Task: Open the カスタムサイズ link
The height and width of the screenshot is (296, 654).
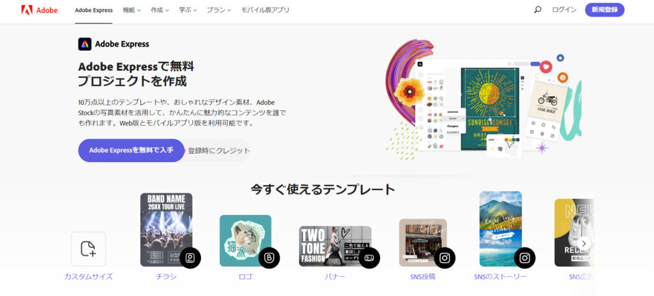Action: click(x=88, y=276)
